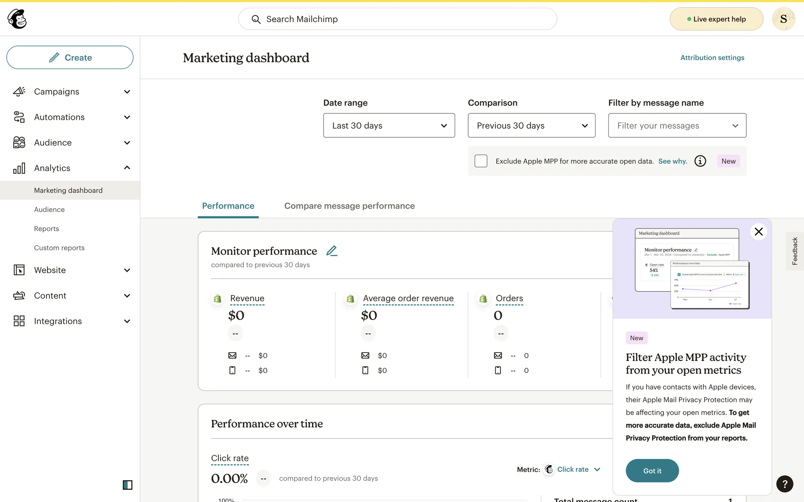Open the Filter your messages dropdown
Screen dimensions: 804x502
point(677,125)
